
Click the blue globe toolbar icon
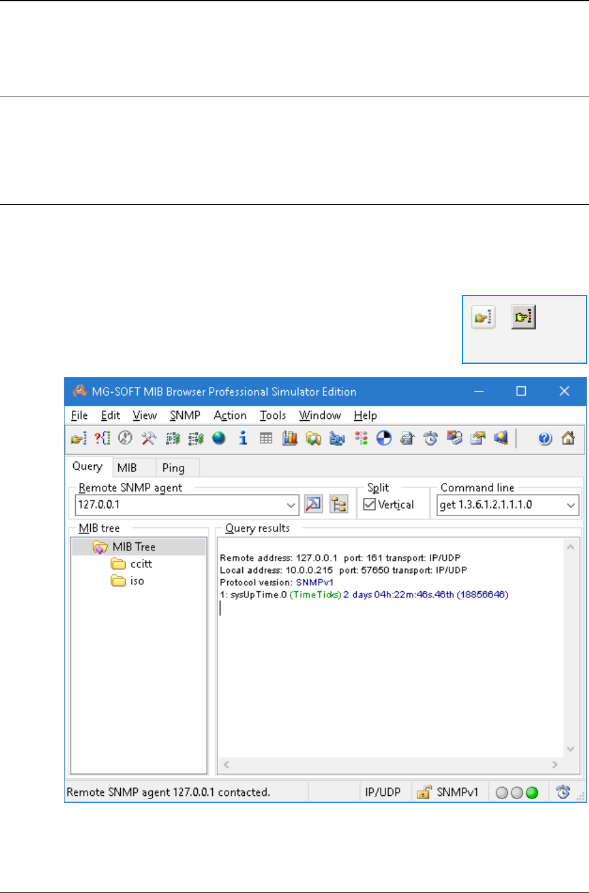point(219,438)
